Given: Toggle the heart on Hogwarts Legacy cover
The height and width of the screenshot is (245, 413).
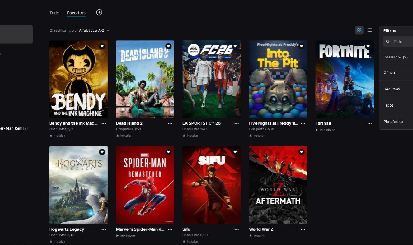Looking at the screenshot, I should tap(102, 152).
